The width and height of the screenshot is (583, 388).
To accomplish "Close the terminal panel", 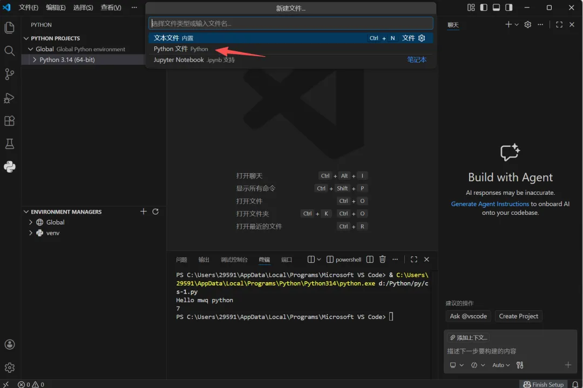I will coord(426,260).
